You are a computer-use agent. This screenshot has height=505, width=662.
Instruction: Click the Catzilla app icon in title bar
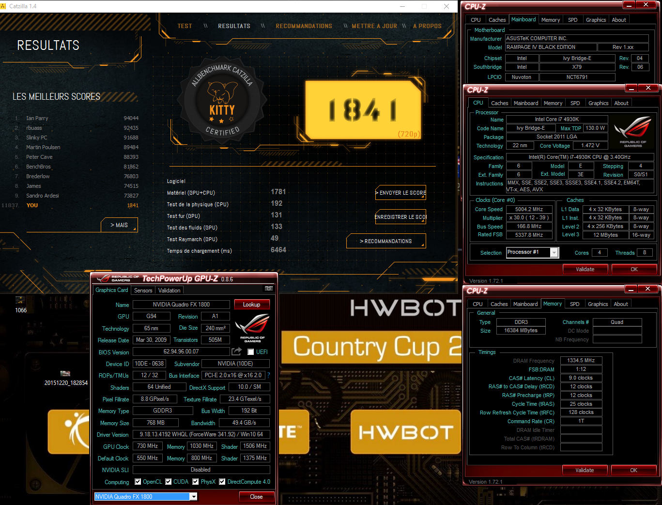coord(3,6)
